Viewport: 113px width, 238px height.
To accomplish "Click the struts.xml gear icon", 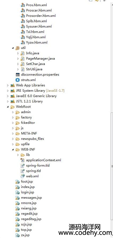I will [18, 80].
